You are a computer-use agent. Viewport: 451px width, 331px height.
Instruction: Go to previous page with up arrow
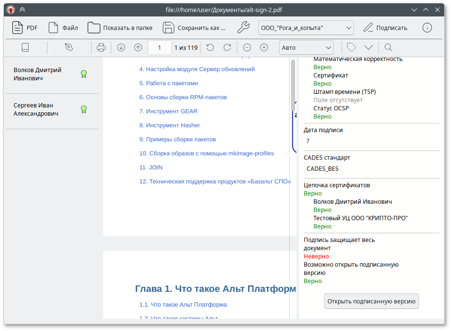(138, 47)
